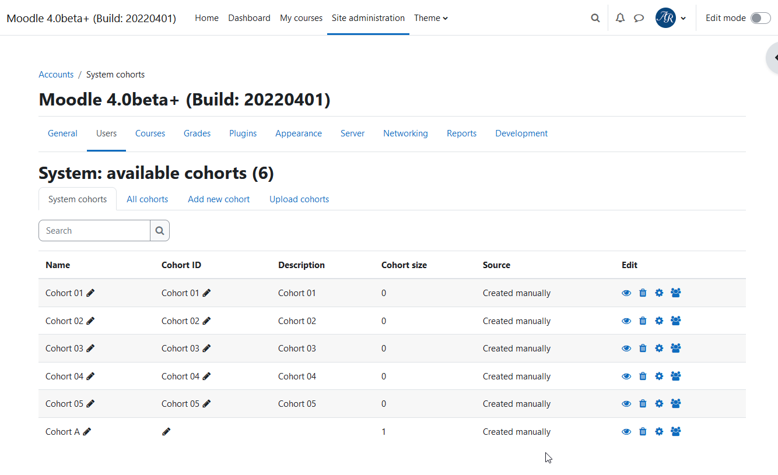Switch to the Courses admin tab
This screenshot has width=778, height=475.
[150, 133]
